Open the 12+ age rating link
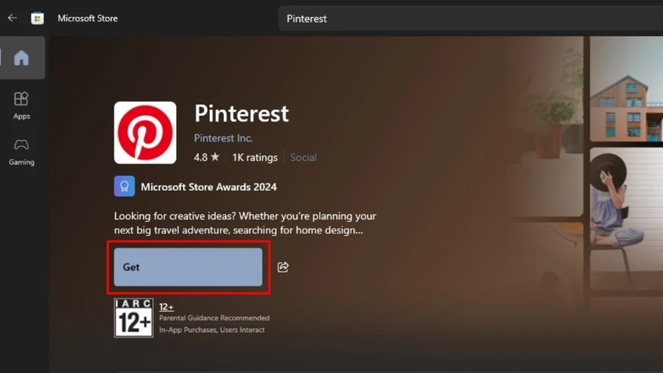Screen dimensions: 663x373 coord(166,307)
